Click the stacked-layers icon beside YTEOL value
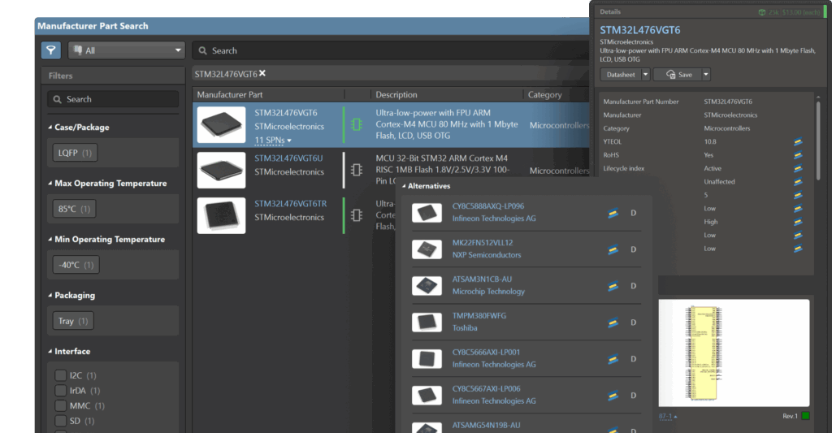The height and width of the screenshot is (433, 832). coord(799,142)
